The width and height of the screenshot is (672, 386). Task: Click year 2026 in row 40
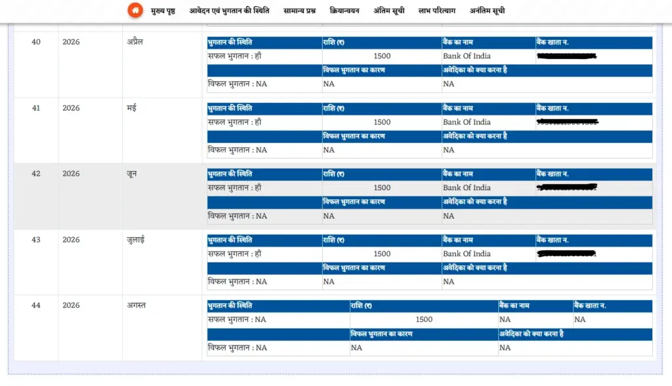tap(71, 42)
